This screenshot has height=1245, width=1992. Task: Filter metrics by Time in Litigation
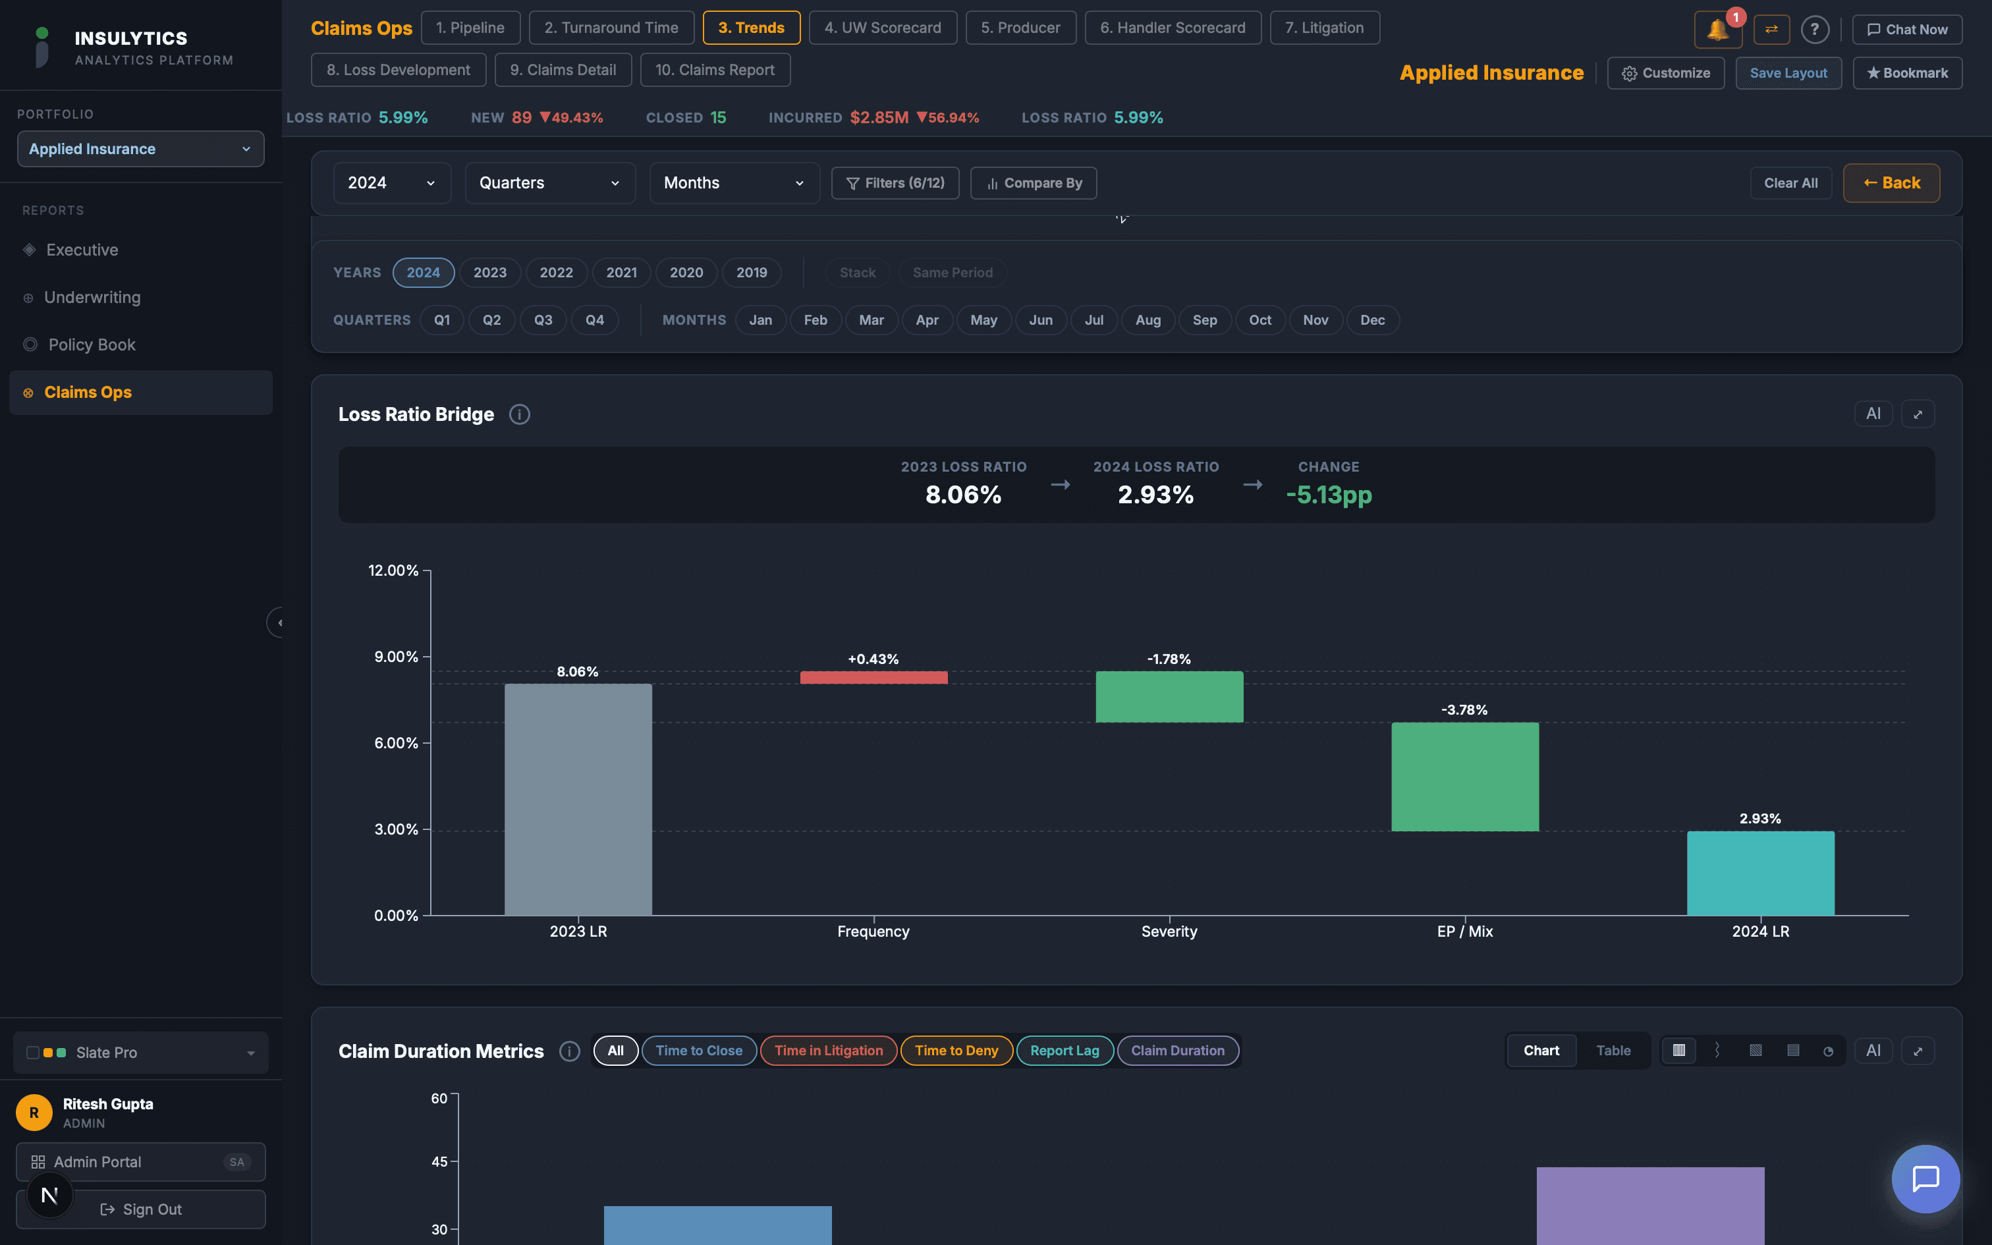pyautogui.click(x=828, y=1051)
